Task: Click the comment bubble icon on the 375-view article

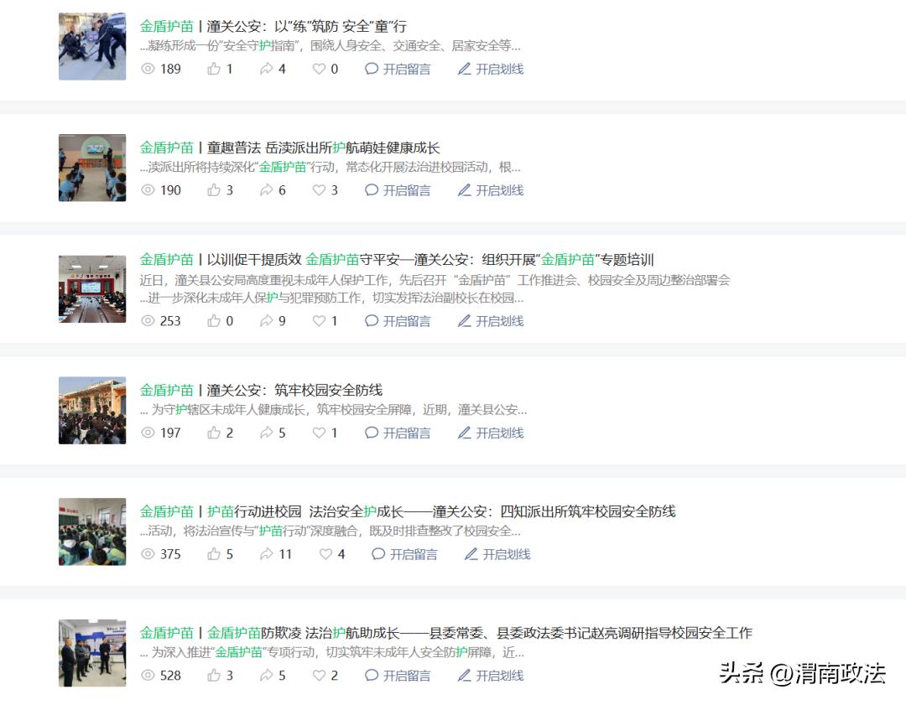Action: (378, 554)
